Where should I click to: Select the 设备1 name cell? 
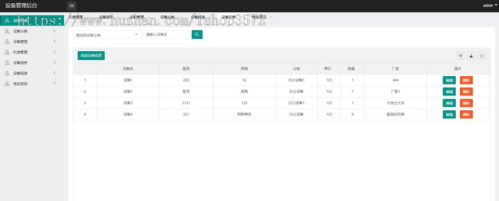[x=128, y=80]
